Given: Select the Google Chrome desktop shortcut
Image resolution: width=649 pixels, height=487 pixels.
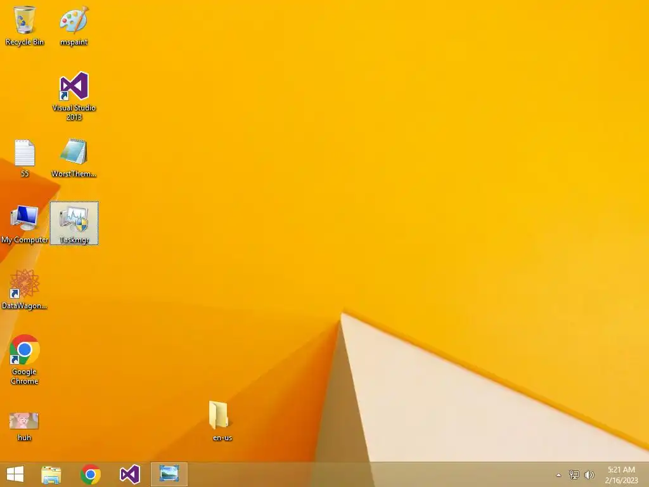Looking at the screenshot, I should tap(25, 360).
